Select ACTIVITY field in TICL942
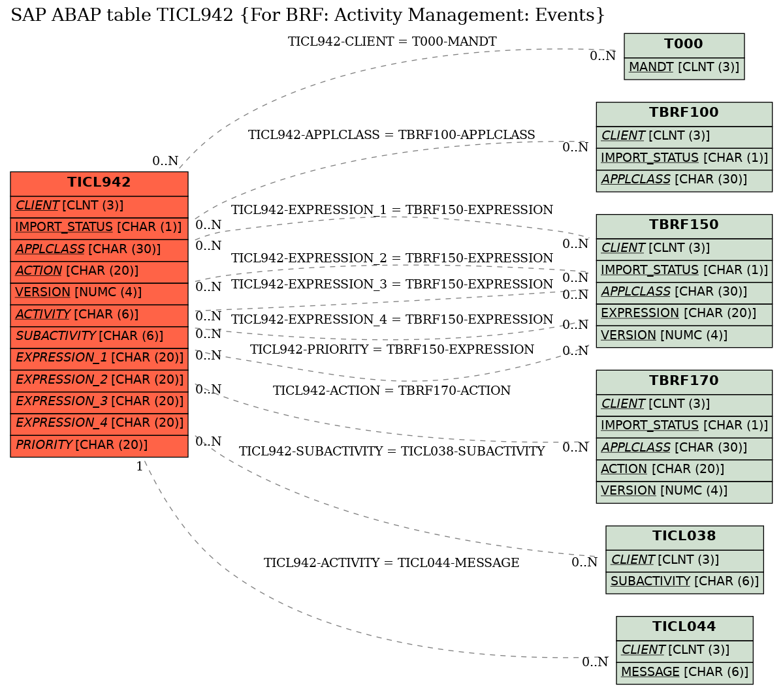The height and width of the screenshot is (691, 783). coord(99,315)
